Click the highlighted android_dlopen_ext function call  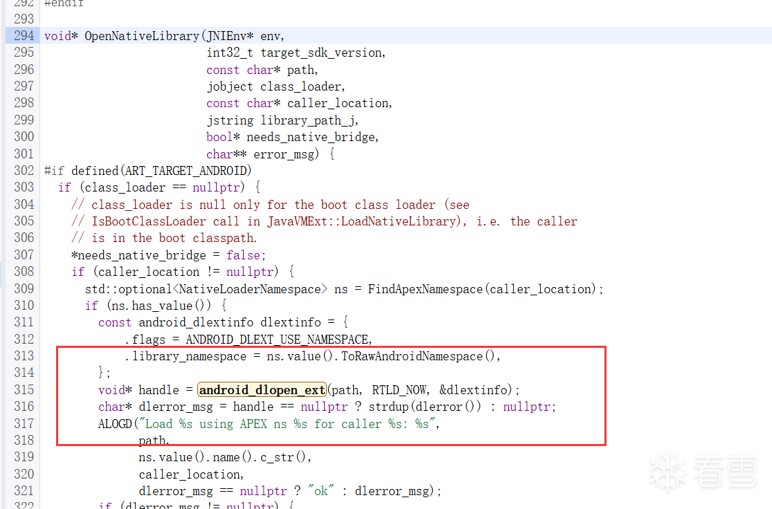pos(262,390)
